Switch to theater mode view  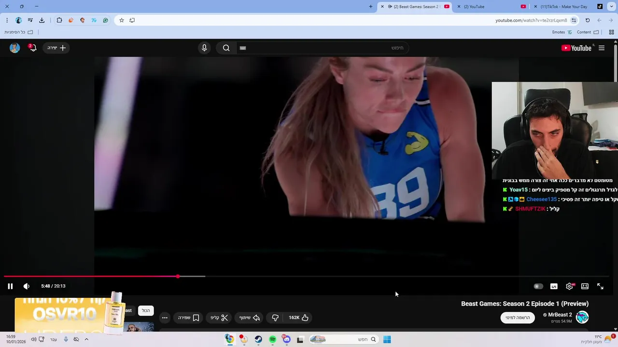[585, 286]
